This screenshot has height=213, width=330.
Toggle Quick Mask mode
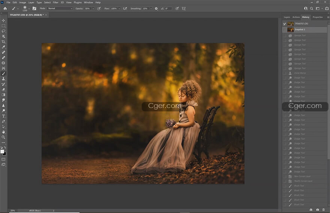click(3, 159)
